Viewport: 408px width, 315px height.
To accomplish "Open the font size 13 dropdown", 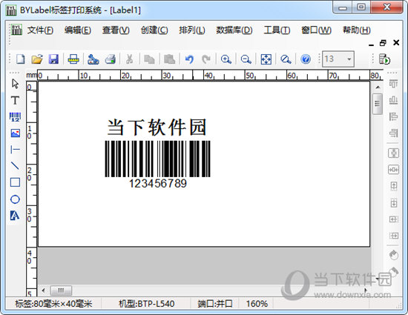I will [349, 59].
